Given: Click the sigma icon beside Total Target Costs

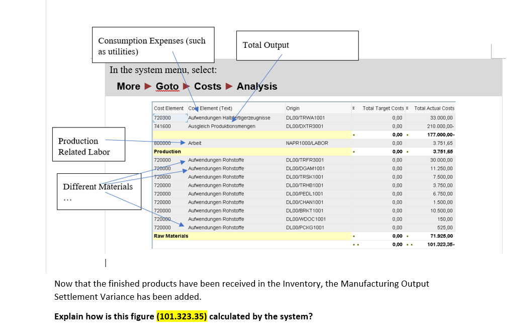Looking at the screenshot, I should point(354,108).
